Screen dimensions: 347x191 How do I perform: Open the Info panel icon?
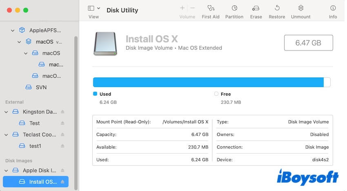333,8
